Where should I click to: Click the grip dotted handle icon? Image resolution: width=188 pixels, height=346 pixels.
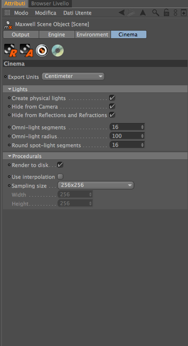click(7, 13)
